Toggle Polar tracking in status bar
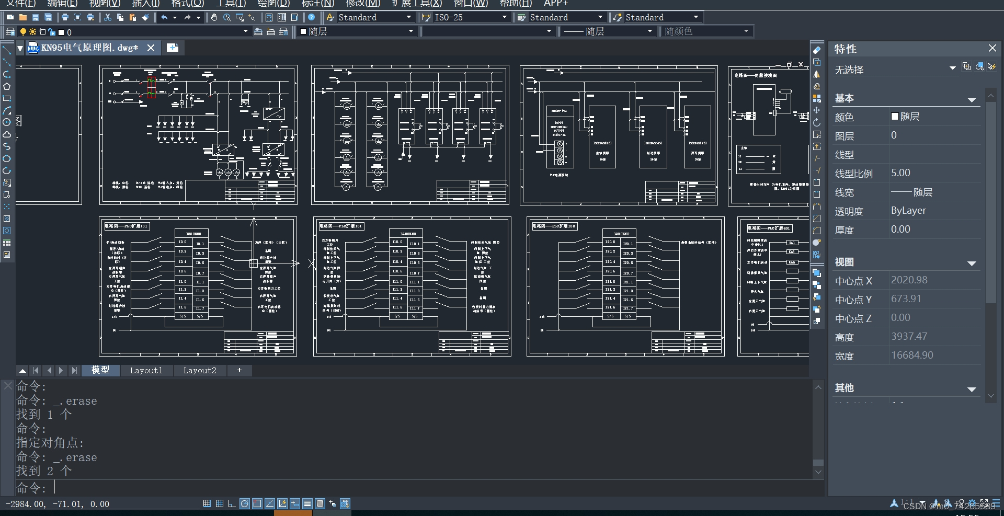 244,503
